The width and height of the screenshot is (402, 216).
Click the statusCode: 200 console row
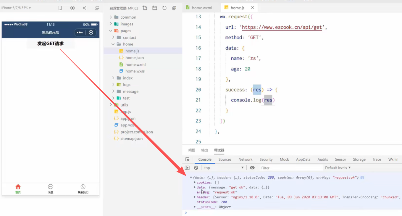coord(212,202)
